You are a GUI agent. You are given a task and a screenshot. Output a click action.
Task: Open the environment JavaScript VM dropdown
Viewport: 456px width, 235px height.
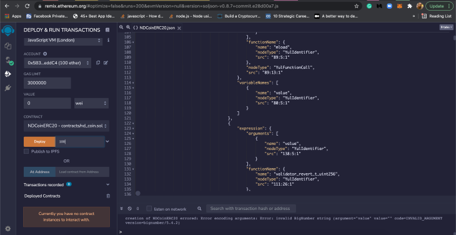63,41
